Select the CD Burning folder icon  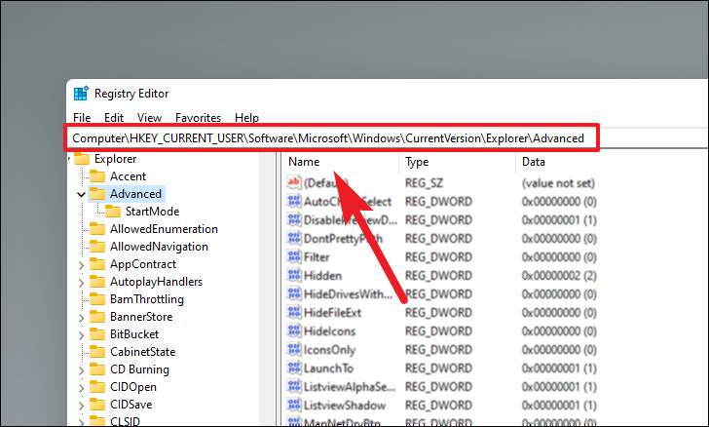pos(97,369)
